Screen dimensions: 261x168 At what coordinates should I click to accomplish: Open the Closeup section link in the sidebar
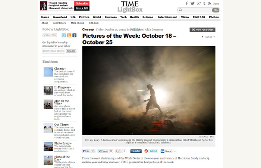(60, 69)
